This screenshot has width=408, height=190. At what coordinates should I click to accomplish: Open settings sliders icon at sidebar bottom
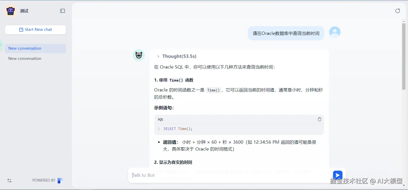coord(9,181)
